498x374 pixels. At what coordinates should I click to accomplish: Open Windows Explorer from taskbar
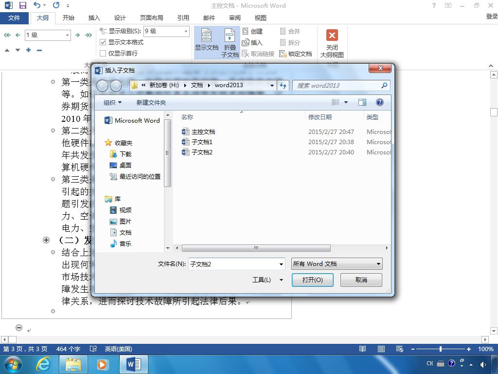73,364
